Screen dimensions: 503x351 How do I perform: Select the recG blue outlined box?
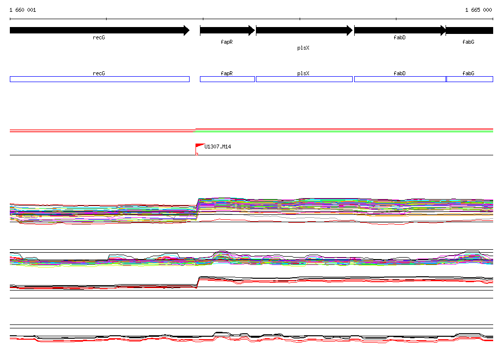click(x=100, y=79)
